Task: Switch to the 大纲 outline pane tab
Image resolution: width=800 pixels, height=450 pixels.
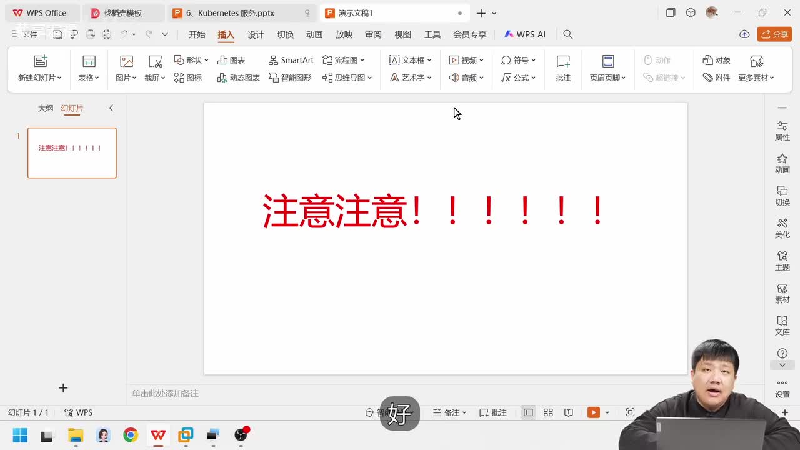Action: (x=46, y=108)
